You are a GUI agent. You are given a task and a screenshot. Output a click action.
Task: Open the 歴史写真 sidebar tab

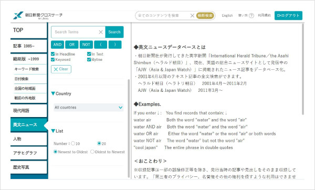point(29,167)
